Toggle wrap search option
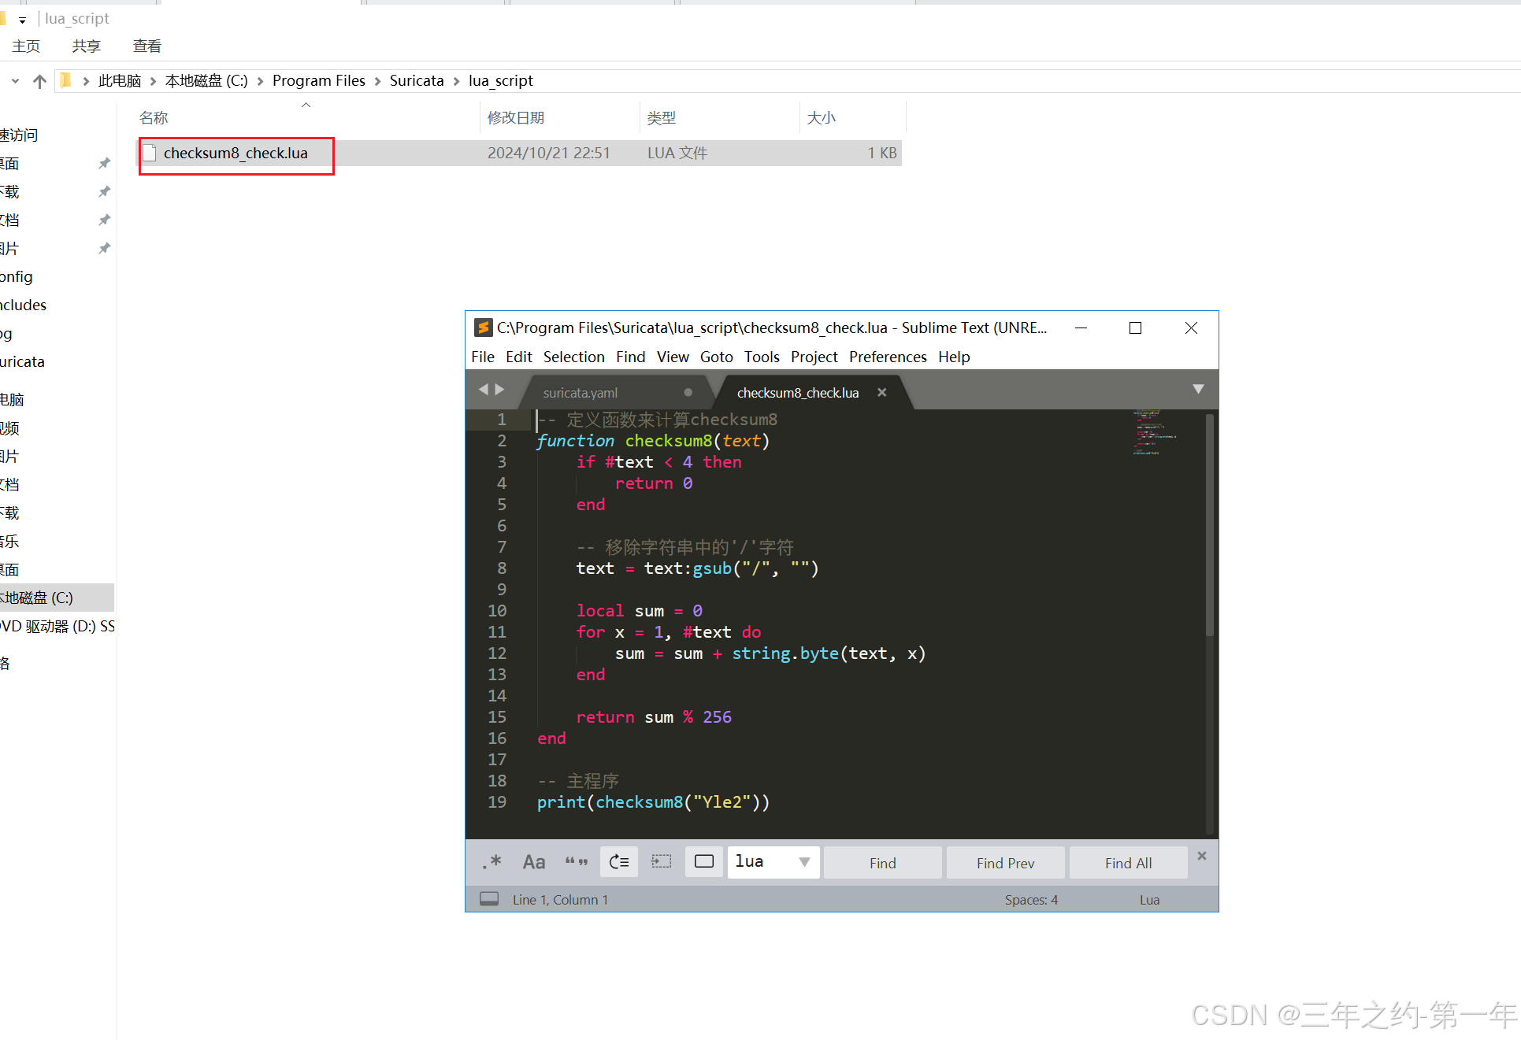1521x1040 pixels. point(619,862)
